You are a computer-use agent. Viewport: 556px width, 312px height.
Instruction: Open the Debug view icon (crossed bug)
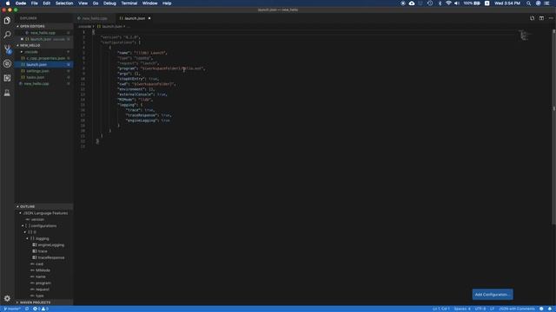click(7, 63)
